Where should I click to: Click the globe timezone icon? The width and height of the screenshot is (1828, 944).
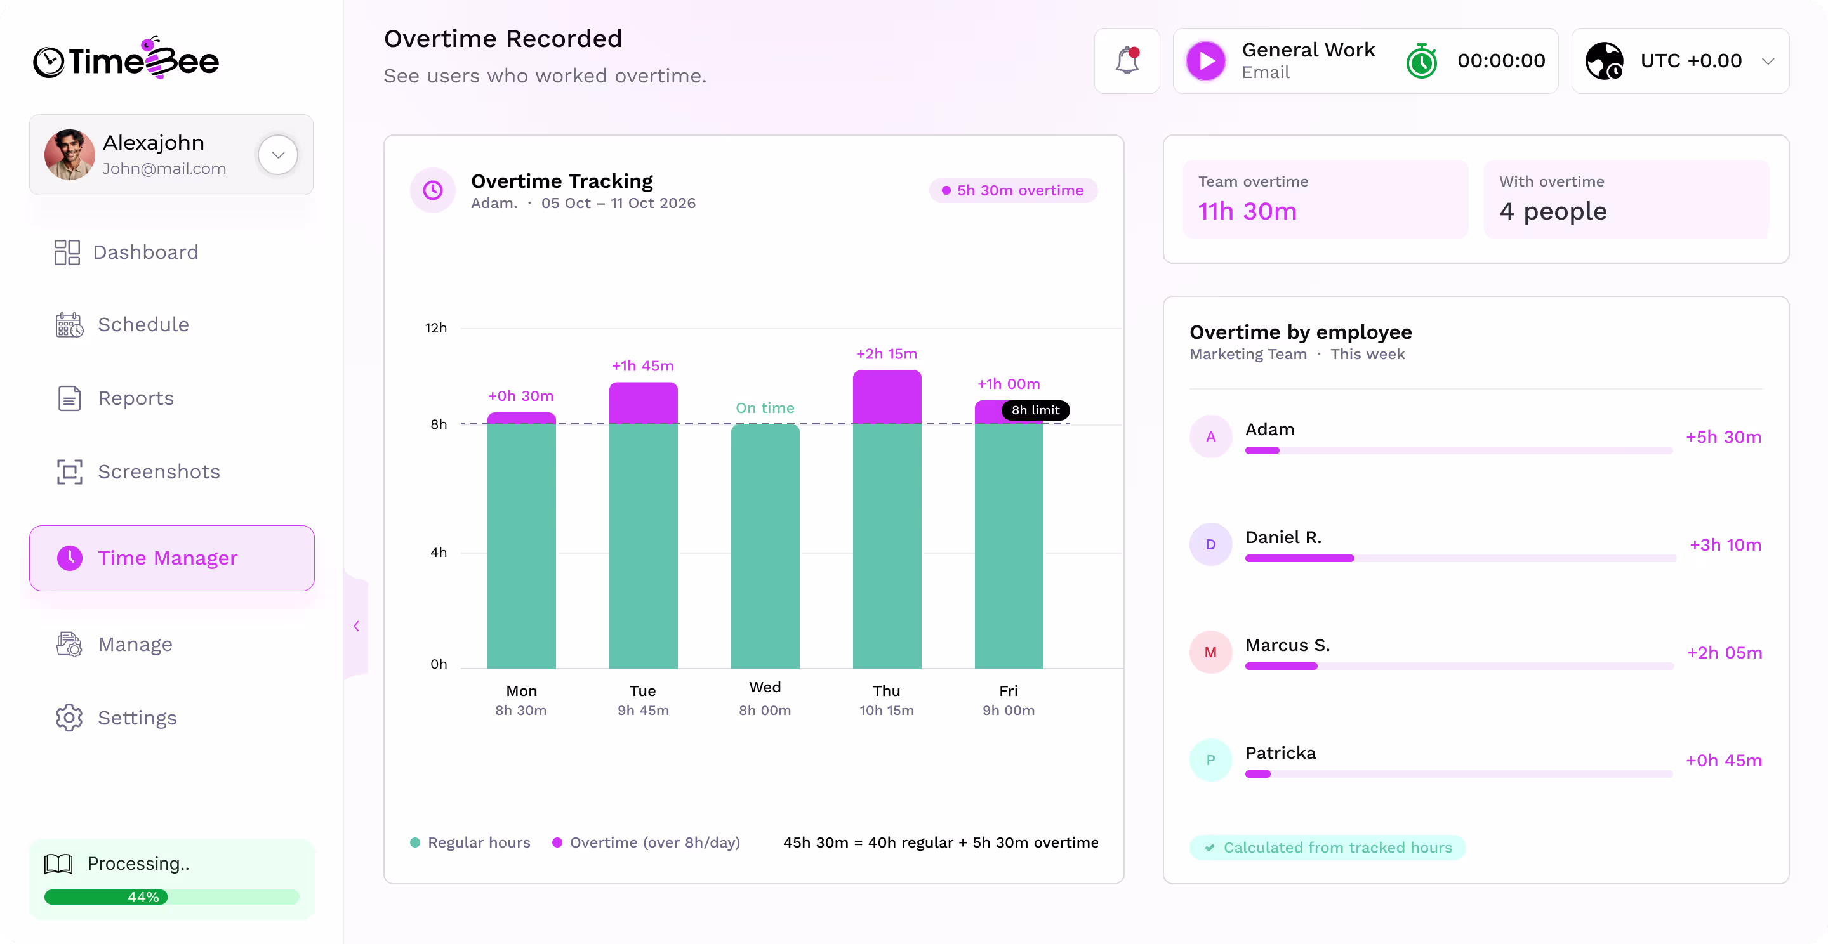click(1604, 61)
